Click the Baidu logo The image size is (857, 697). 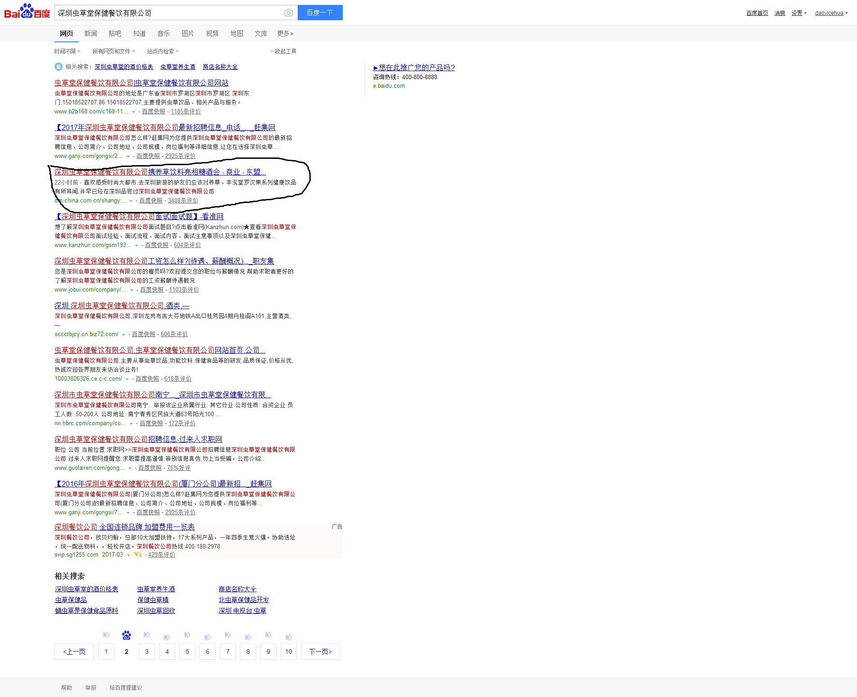(x=27, y=12)
